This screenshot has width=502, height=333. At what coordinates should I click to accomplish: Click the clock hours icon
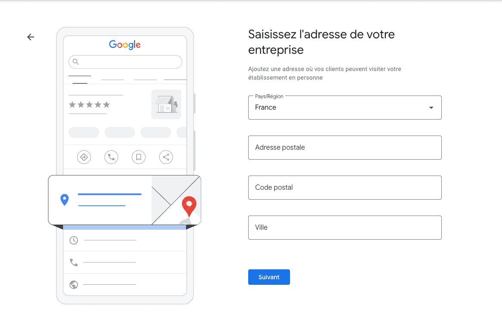tap(74, 240)
